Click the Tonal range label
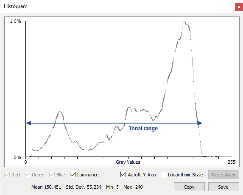243x195 pixels. click(x=143, y=129)
